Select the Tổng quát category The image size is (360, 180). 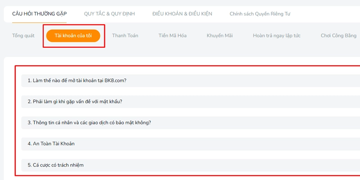pyautogui.click(x=23, y=36)
